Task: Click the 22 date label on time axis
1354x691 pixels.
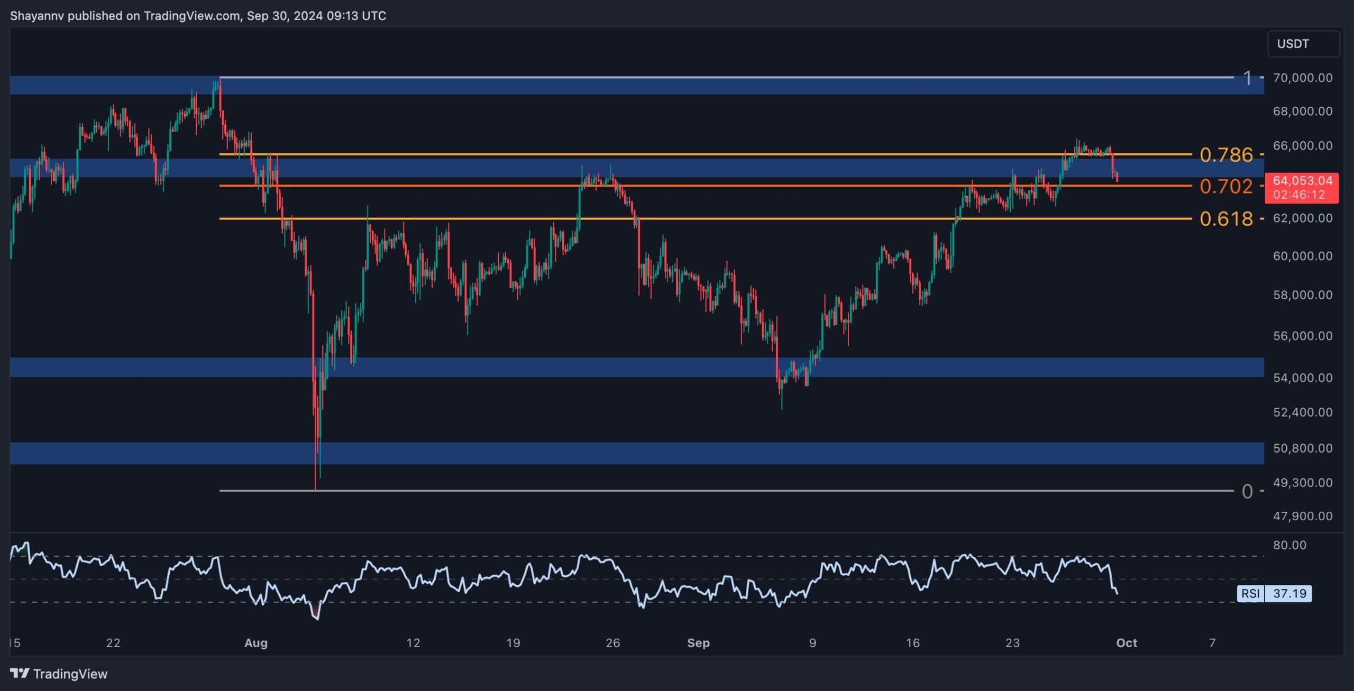Action: coord(113,643)
